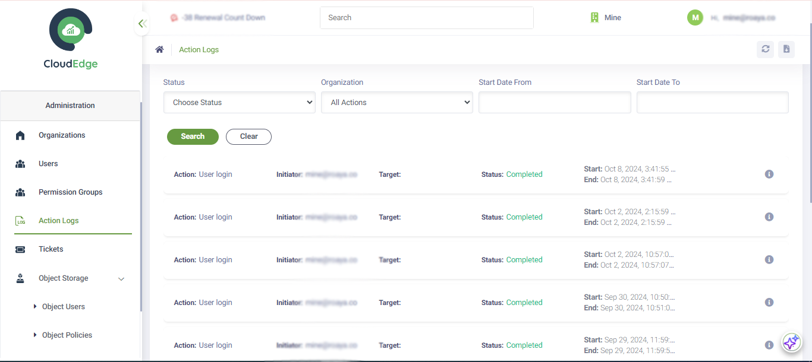Focus the Start Date From field
The width and height of the screenshot is (812, 362).
click(555, 102)
